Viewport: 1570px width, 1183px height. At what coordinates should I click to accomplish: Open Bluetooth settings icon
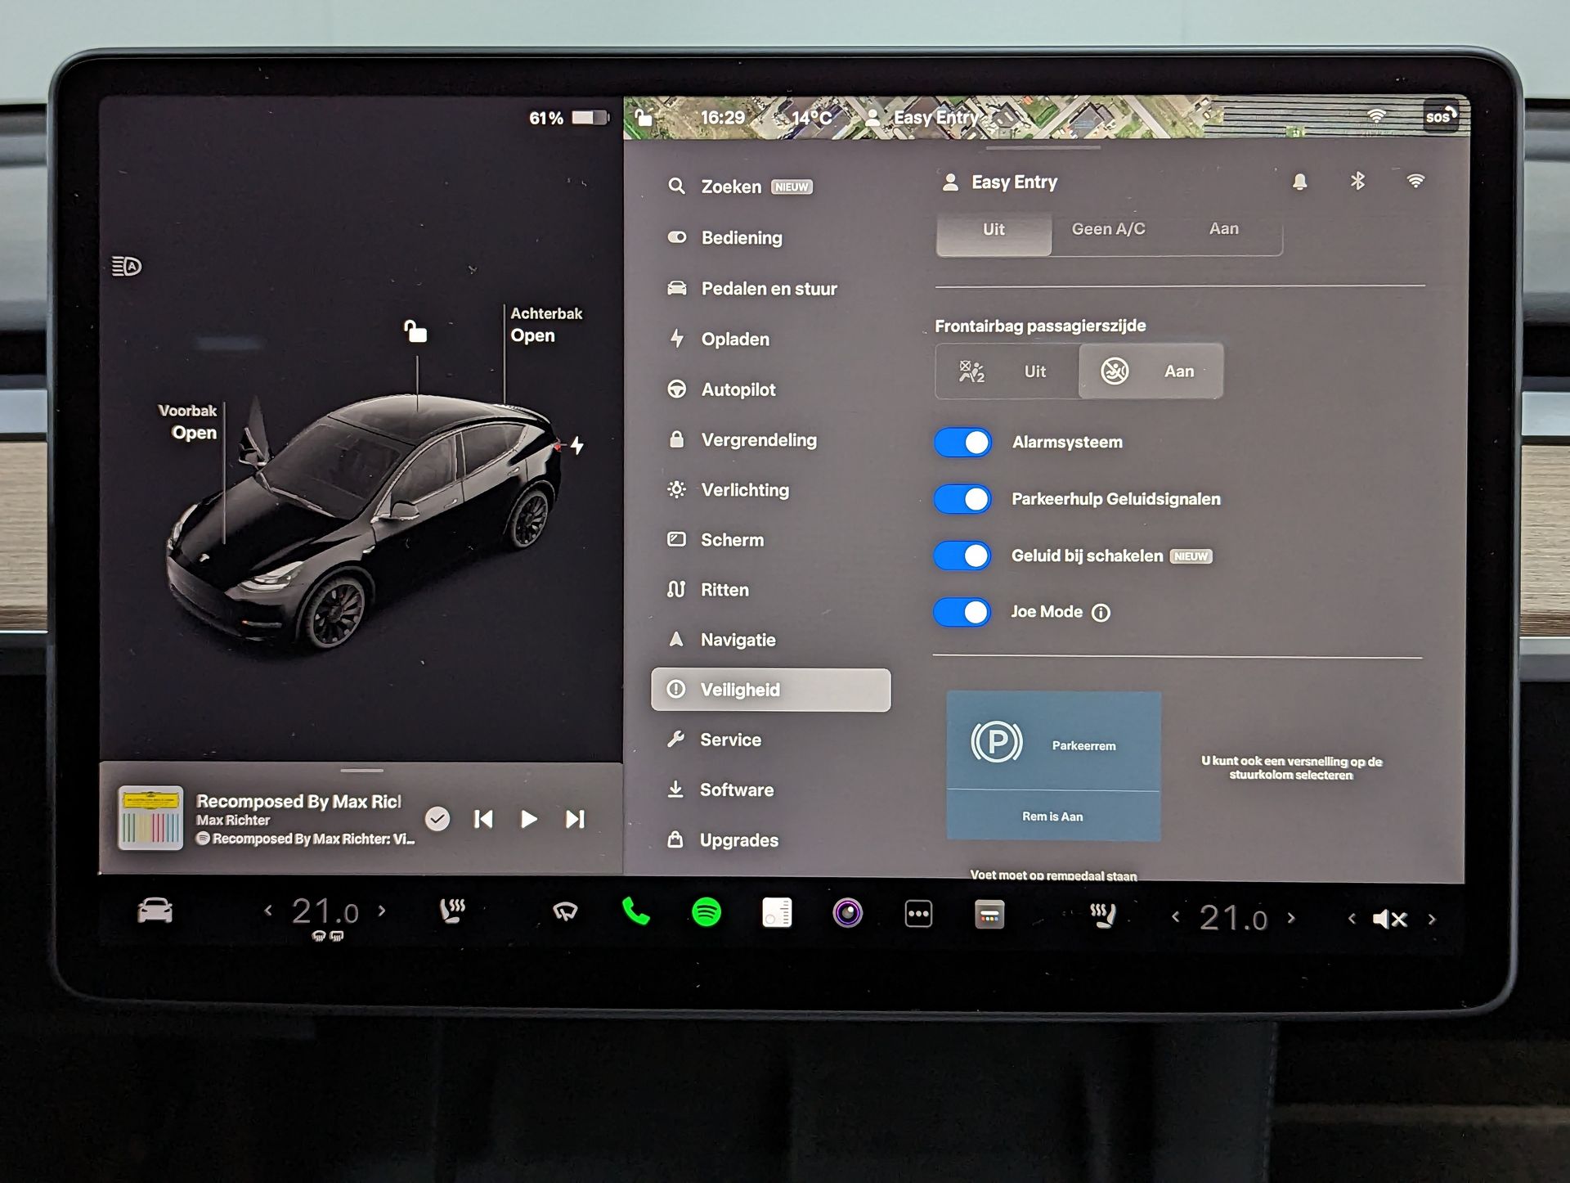tap(1357, 181)
